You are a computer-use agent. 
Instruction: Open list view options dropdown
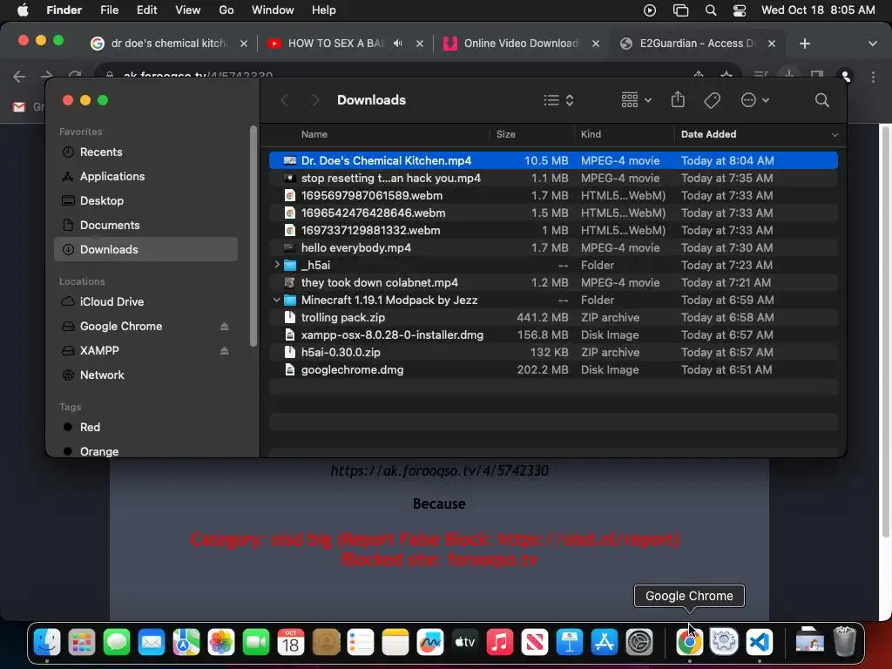pyautogui.click(x=558, y=101)
